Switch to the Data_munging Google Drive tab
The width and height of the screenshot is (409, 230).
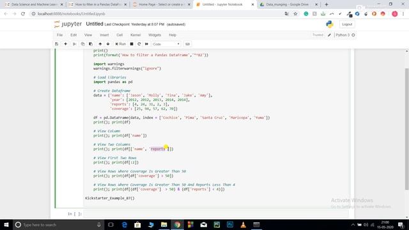[287, 4]
